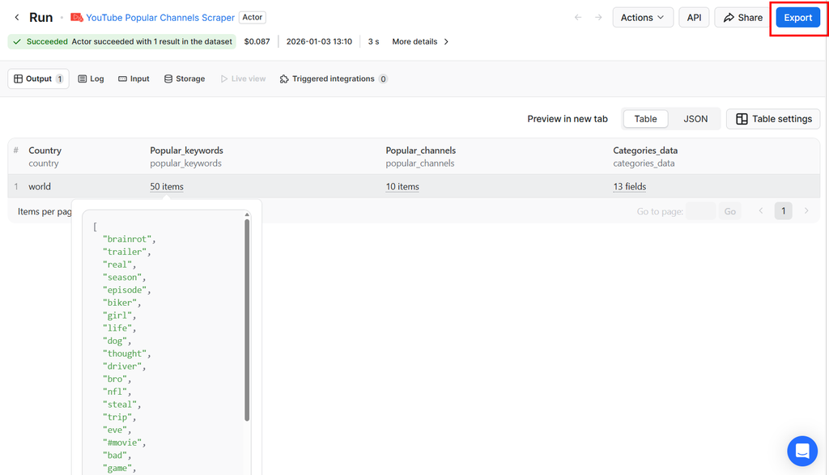Screen dimensions: 829x475
Task: Click the 2026-01-03 13:10 timestamp
Action: (319, 42)
